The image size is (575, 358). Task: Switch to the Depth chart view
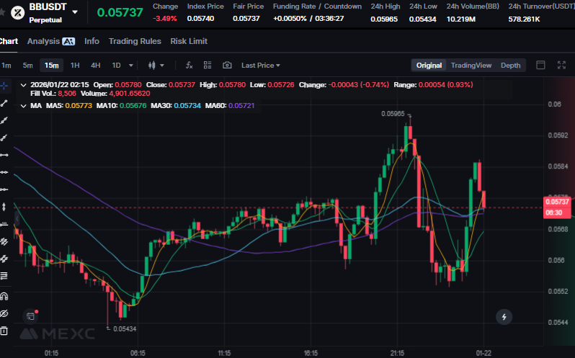(x=510, y=66)
